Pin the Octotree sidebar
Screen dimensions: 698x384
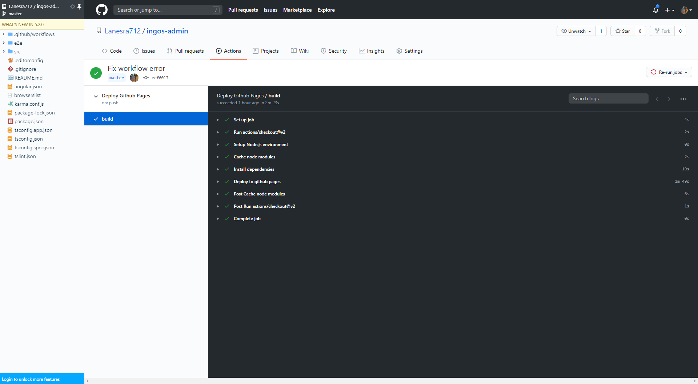[x=79, y=7]
